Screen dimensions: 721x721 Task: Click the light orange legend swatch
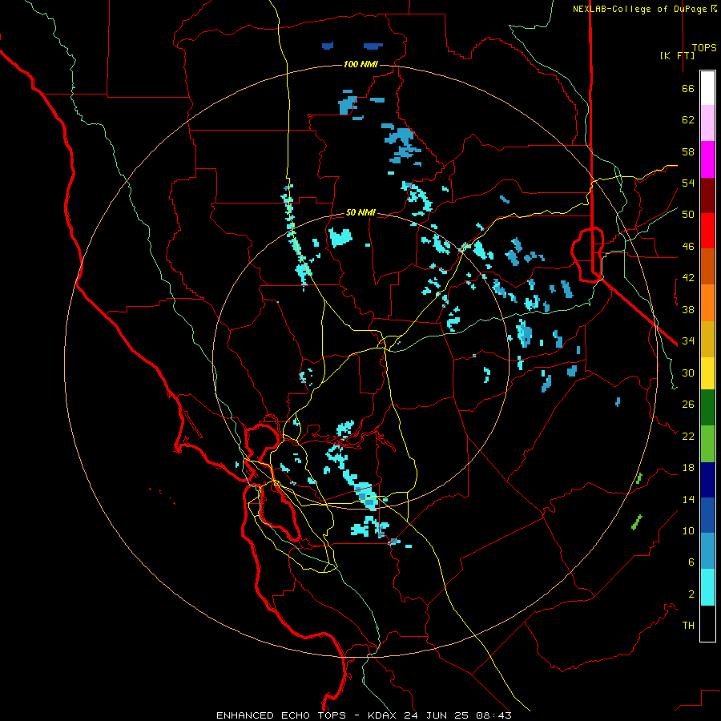[707, 303]
